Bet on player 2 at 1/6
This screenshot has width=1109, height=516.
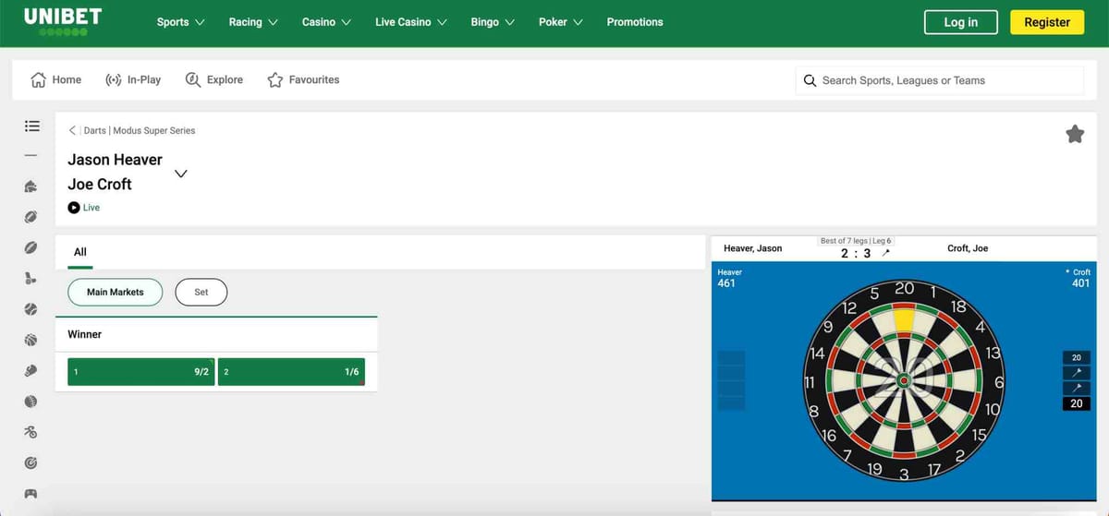click(x=291, y=372)
